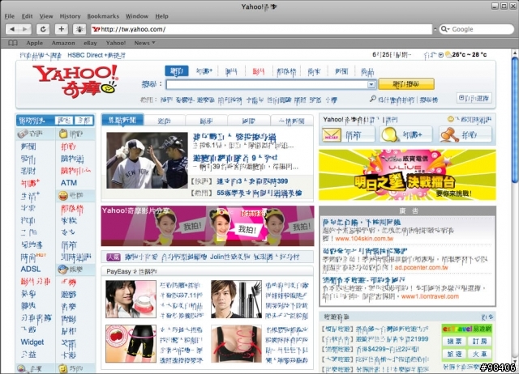519x374 pixels.
Task: Click the browser Forward arrow button
Action: pyautogui.click(x=25, y=29)
